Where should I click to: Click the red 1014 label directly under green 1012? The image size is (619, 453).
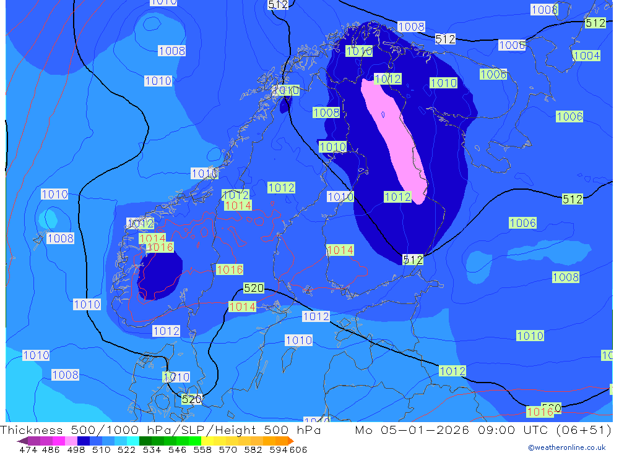point(238,205)
